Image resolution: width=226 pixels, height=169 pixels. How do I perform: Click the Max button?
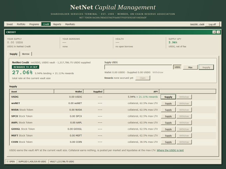click(190, 67)
